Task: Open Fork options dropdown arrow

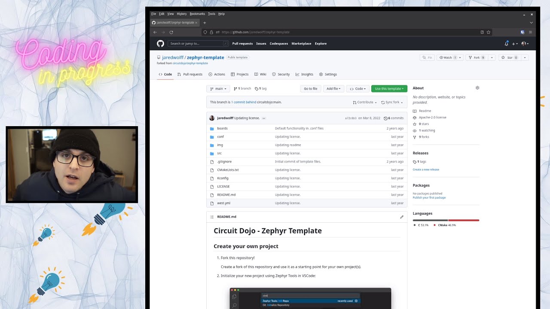Action: tap(492, 58)
